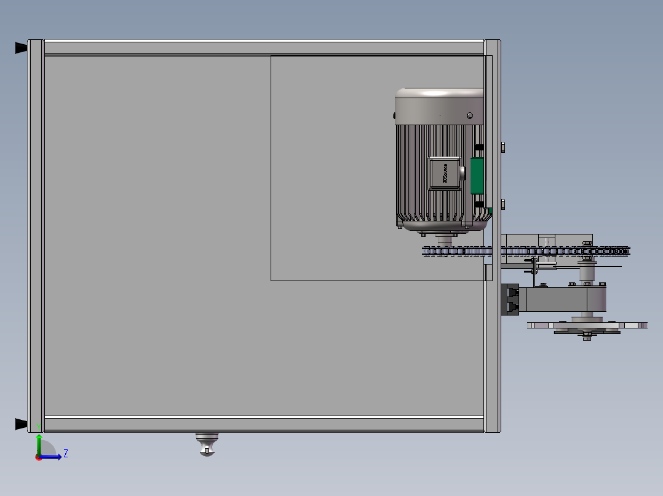Select the motor's top end cap
The width and height of the screenshot is (663, 496).
click(439, 106)
